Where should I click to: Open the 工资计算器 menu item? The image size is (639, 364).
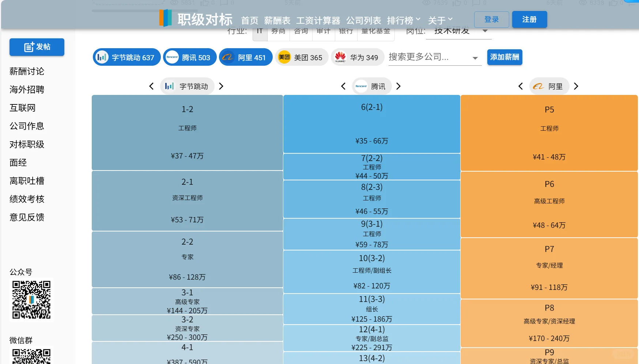318,20
